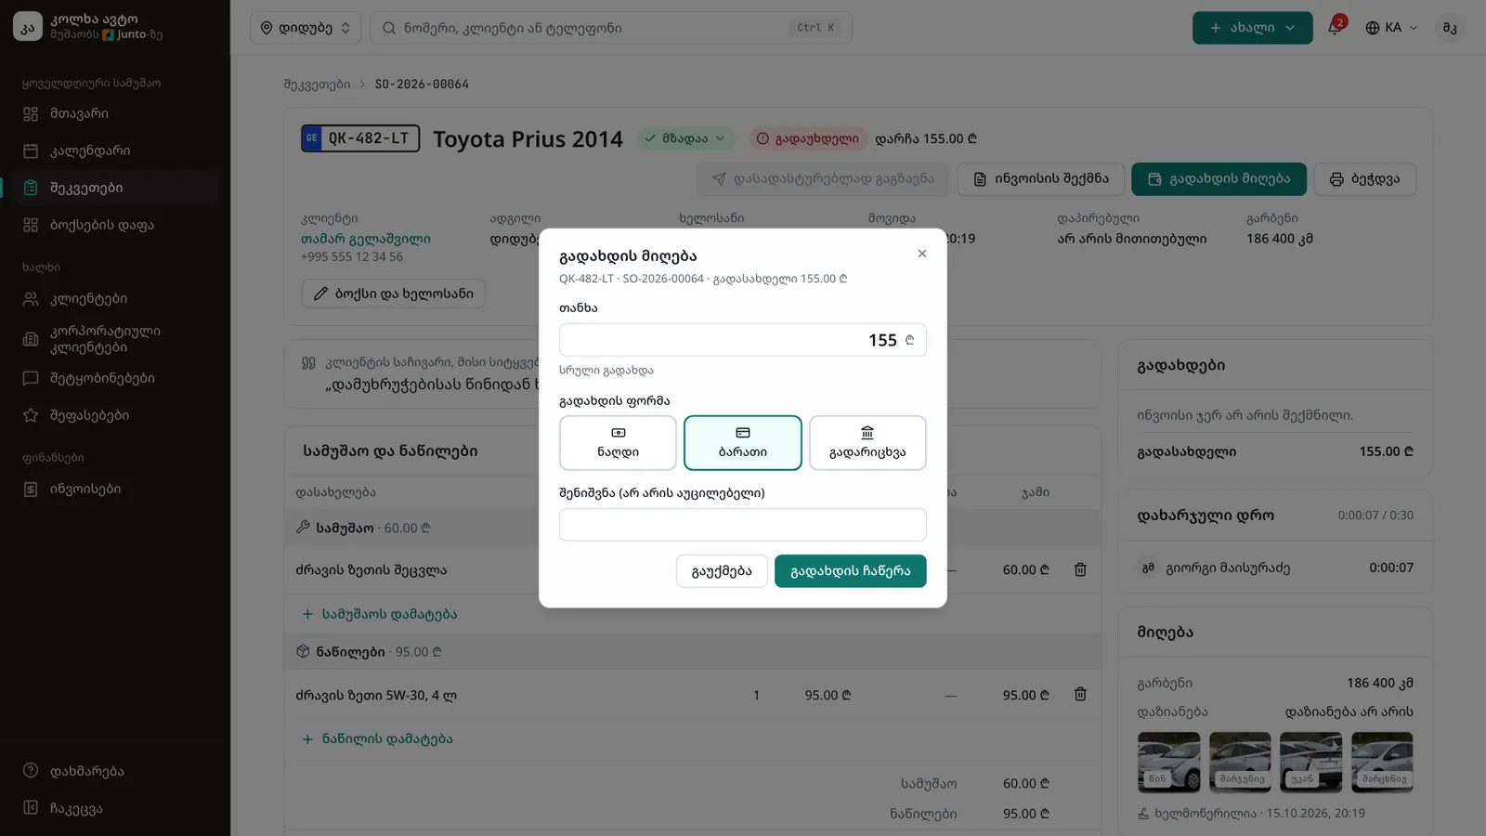
Task: Click ნაწილის დამატება link
Action: click(x=377, y=738)
